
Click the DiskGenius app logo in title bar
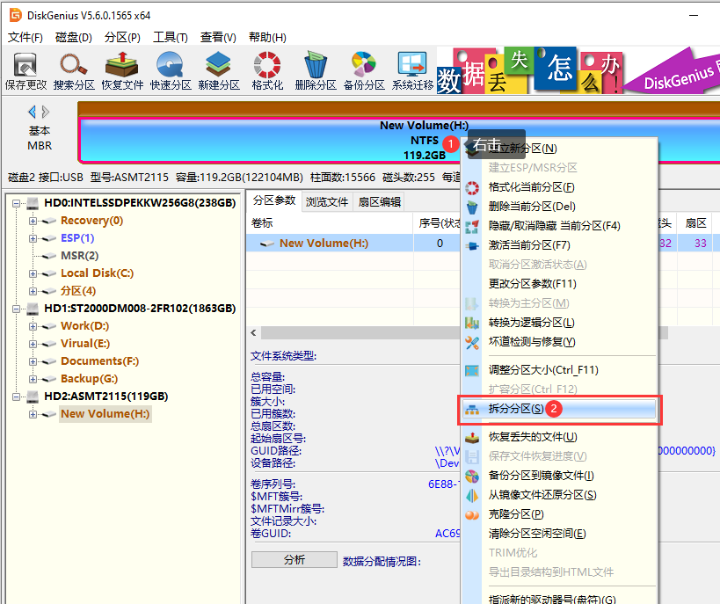point(15,15)
